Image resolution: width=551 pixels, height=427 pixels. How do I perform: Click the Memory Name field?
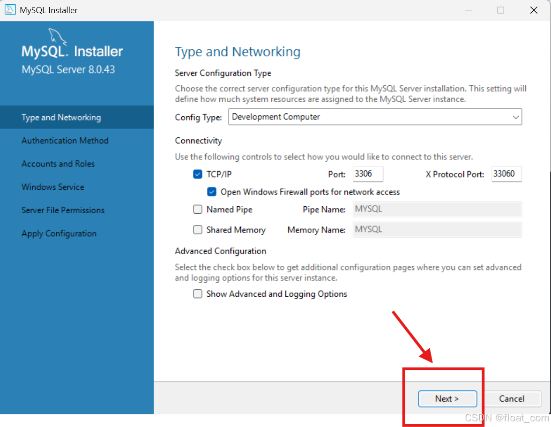tap(437, 230)
